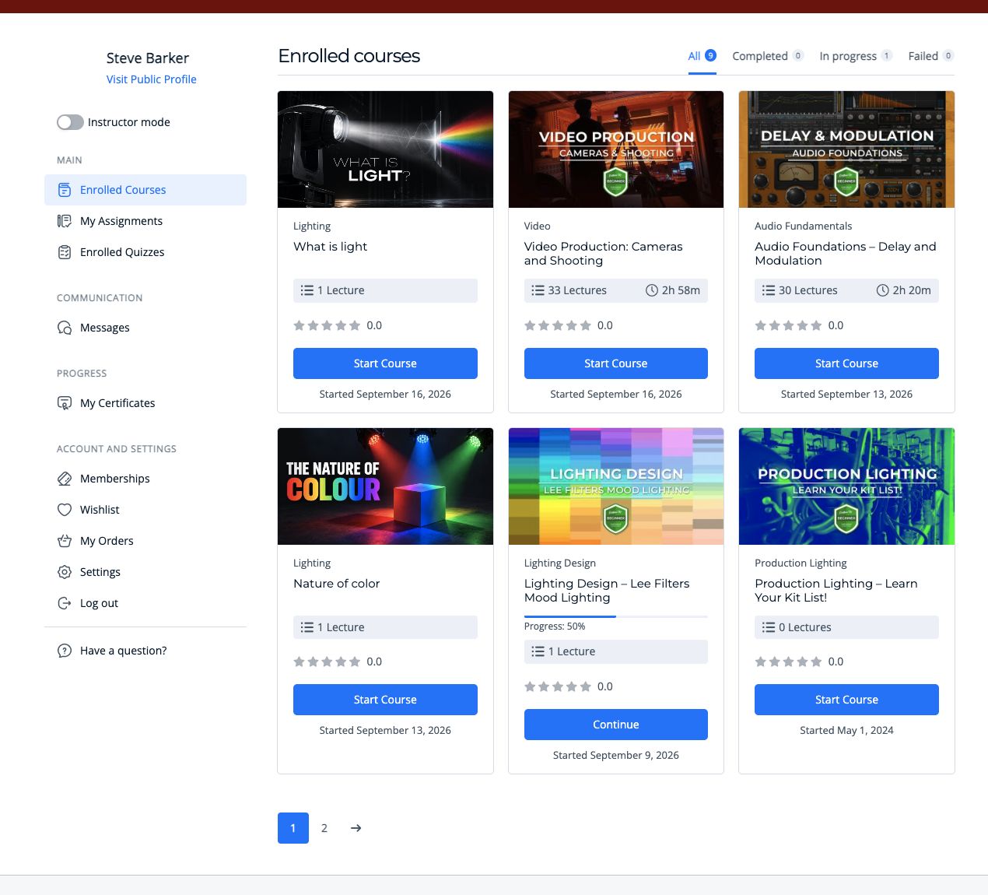Screen dimensions: 988x895
Task: Click the list icon beside 0 Lectures
Action: (769, 627)
